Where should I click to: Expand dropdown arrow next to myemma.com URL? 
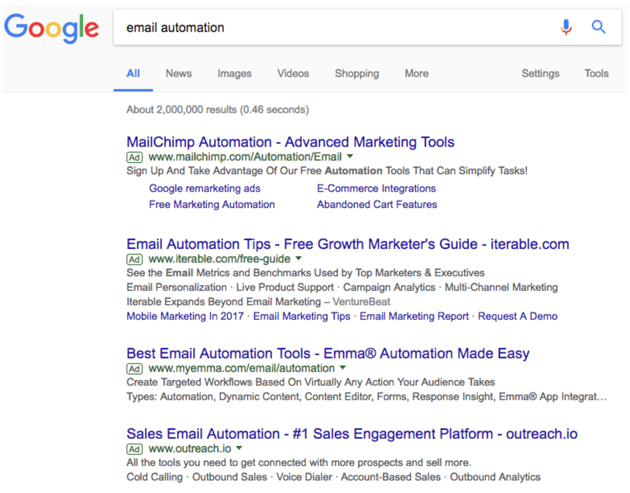pyautogui.click(x=343, y=368)
